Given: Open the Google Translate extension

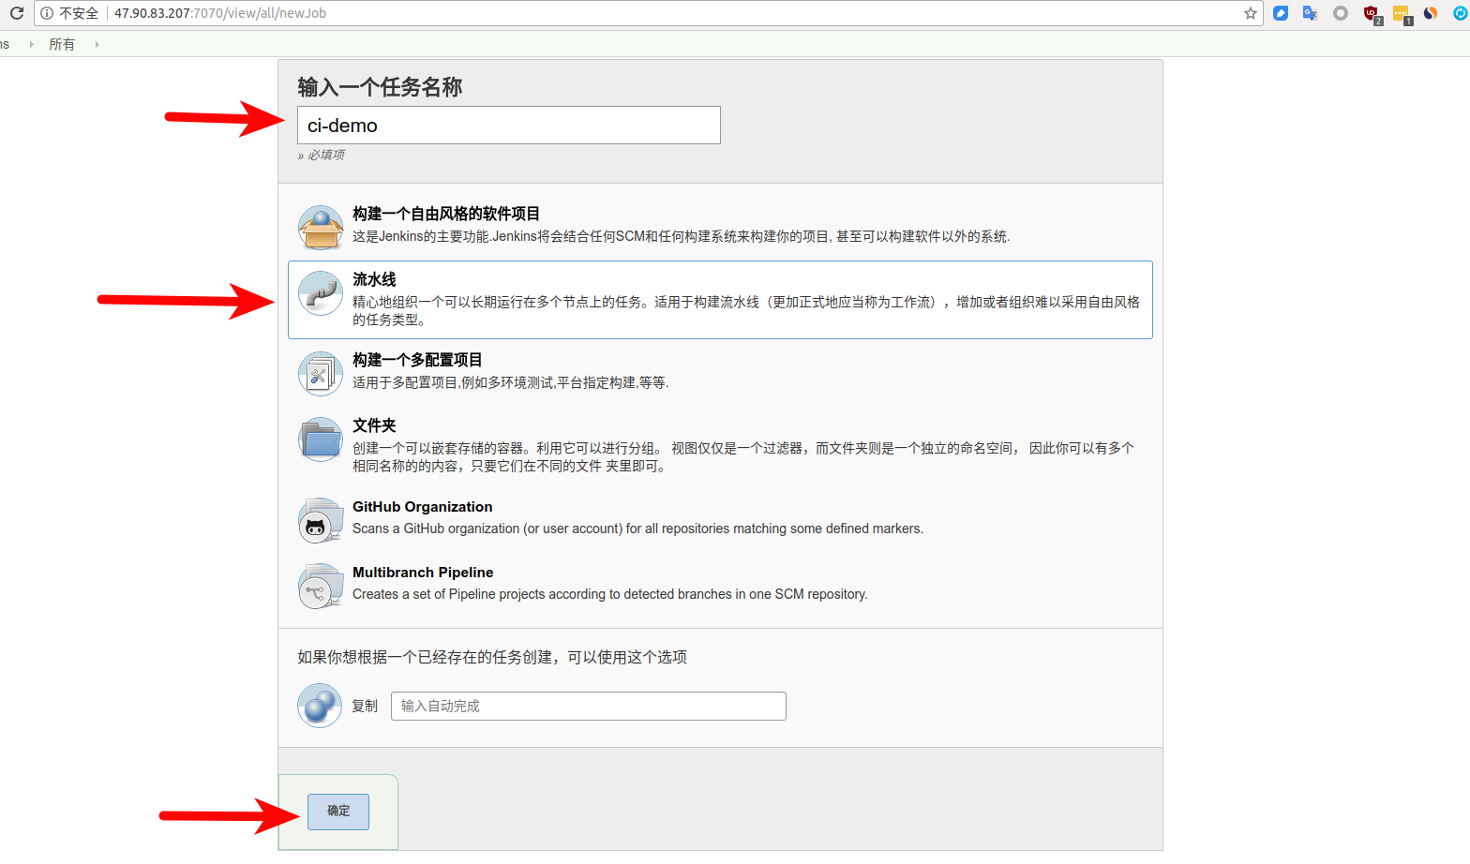Looking at the screenshot, I should tap(1311, 13).
